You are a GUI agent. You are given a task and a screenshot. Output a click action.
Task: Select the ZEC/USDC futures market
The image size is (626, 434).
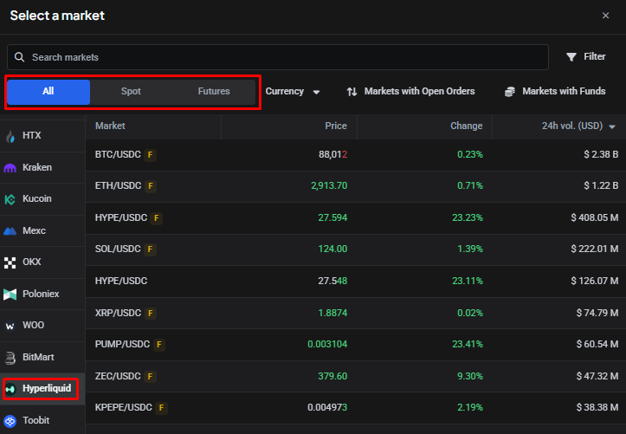coord(356,377)
